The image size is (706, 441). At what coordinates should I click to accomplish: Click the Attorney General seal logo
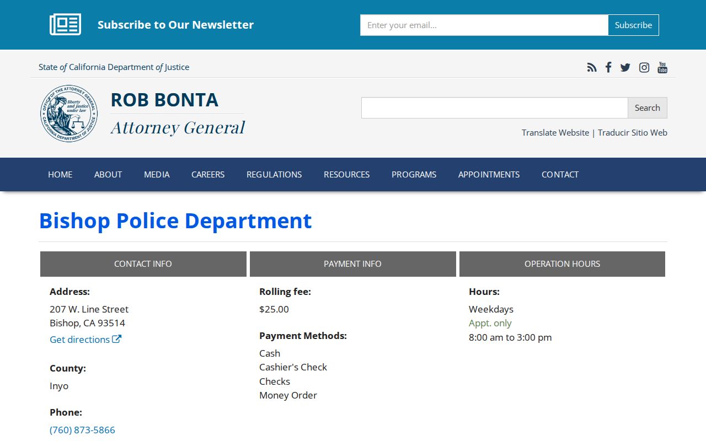tap(69, 114)
